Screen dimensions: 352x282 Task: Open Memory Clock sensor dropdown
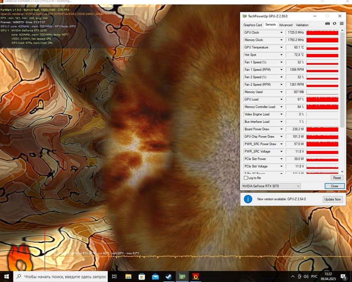click(x=281, y=40)
